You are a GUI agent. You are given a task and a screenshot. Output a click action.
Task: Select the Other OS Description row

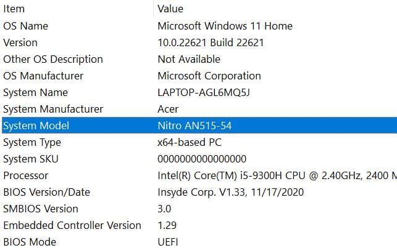[53, 59]
